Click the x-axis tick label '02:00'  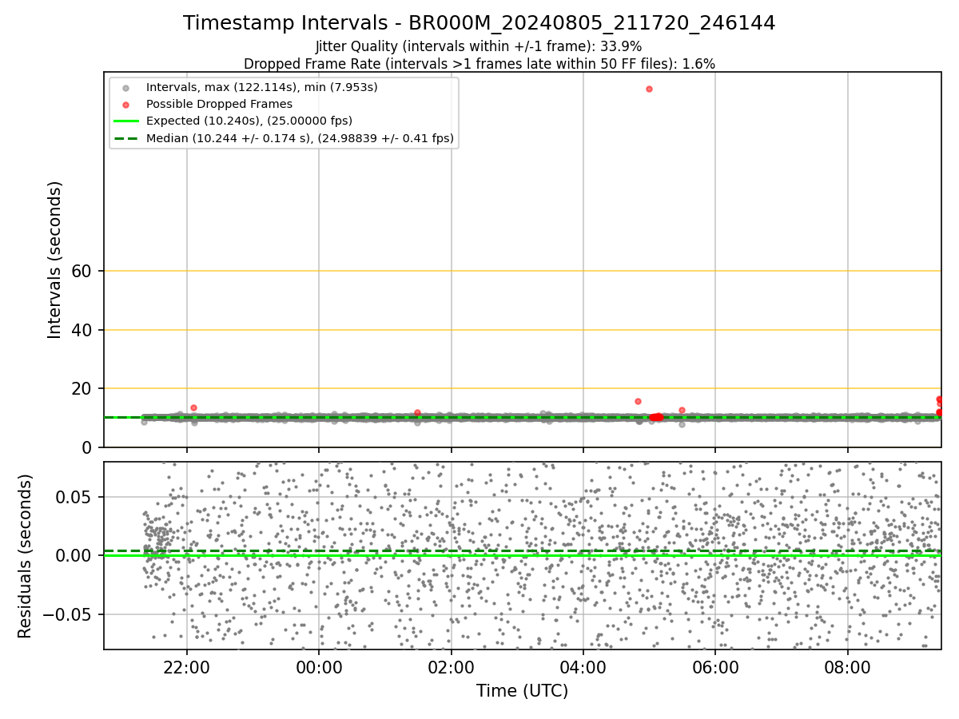452,668
